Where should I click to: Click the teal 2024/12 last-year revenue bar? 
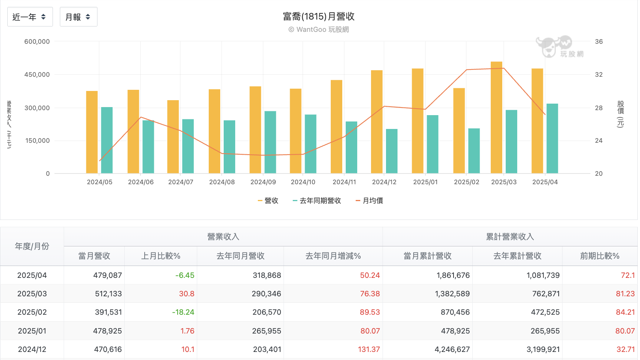[392, 151]
